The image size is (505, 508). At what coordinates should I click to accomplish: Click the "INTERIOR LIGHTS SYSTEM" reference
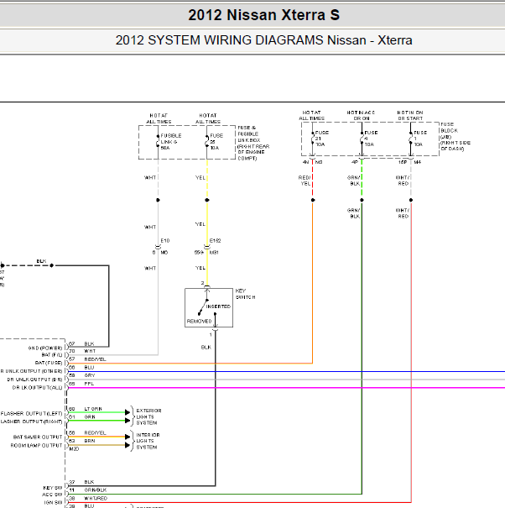148,441
